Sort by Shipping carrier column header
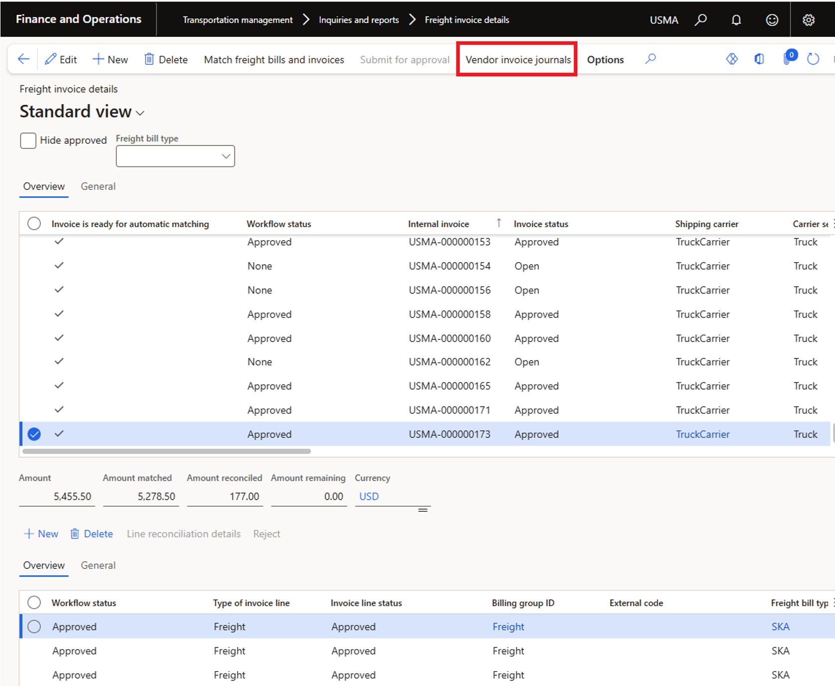Viewport: 835px width, 686px height. point(707,224)
